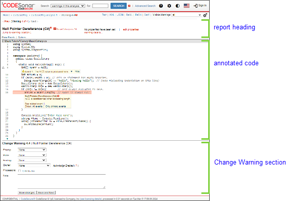Click the red help icon after Warning 4.4 breadcrumb
286x201 pixels.
[x=76, y=15]
